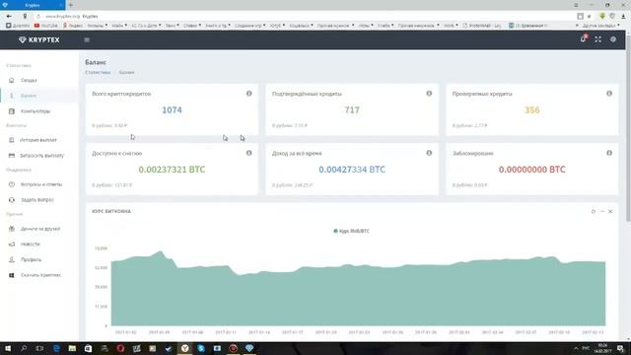This screenshot has height=355, width=631.
Task: Click Statistics breadcrumb link
Action: click(98, 72)
